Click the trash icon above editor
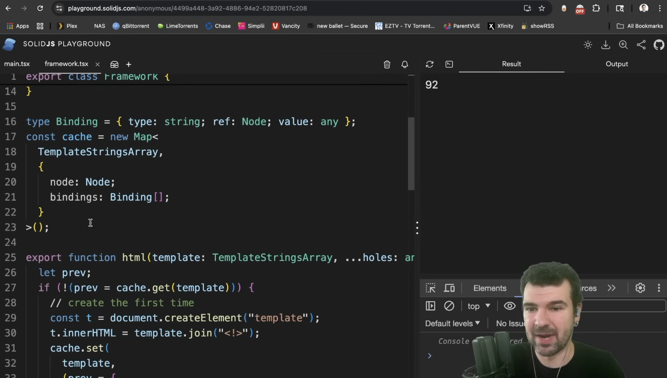This screenshot has height=378, width=667. (387, 64)
